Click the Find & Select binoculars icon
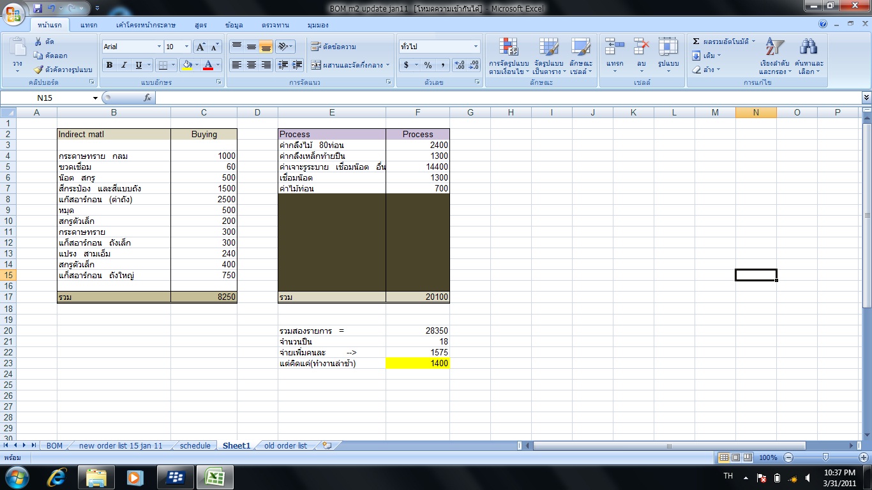 808,56
